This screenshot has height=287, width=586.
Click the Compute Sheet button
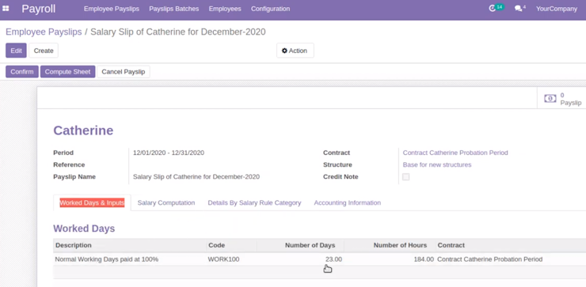pos(67,72)
